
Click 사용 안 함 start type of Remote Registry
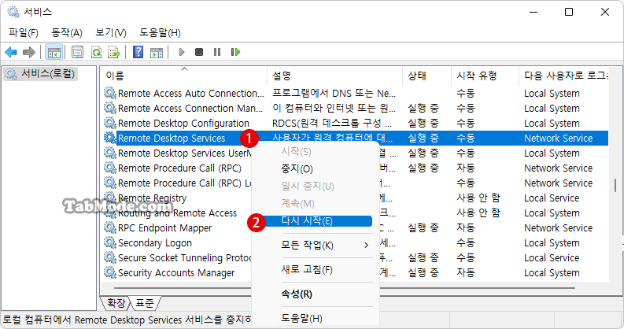coord(478,198)
